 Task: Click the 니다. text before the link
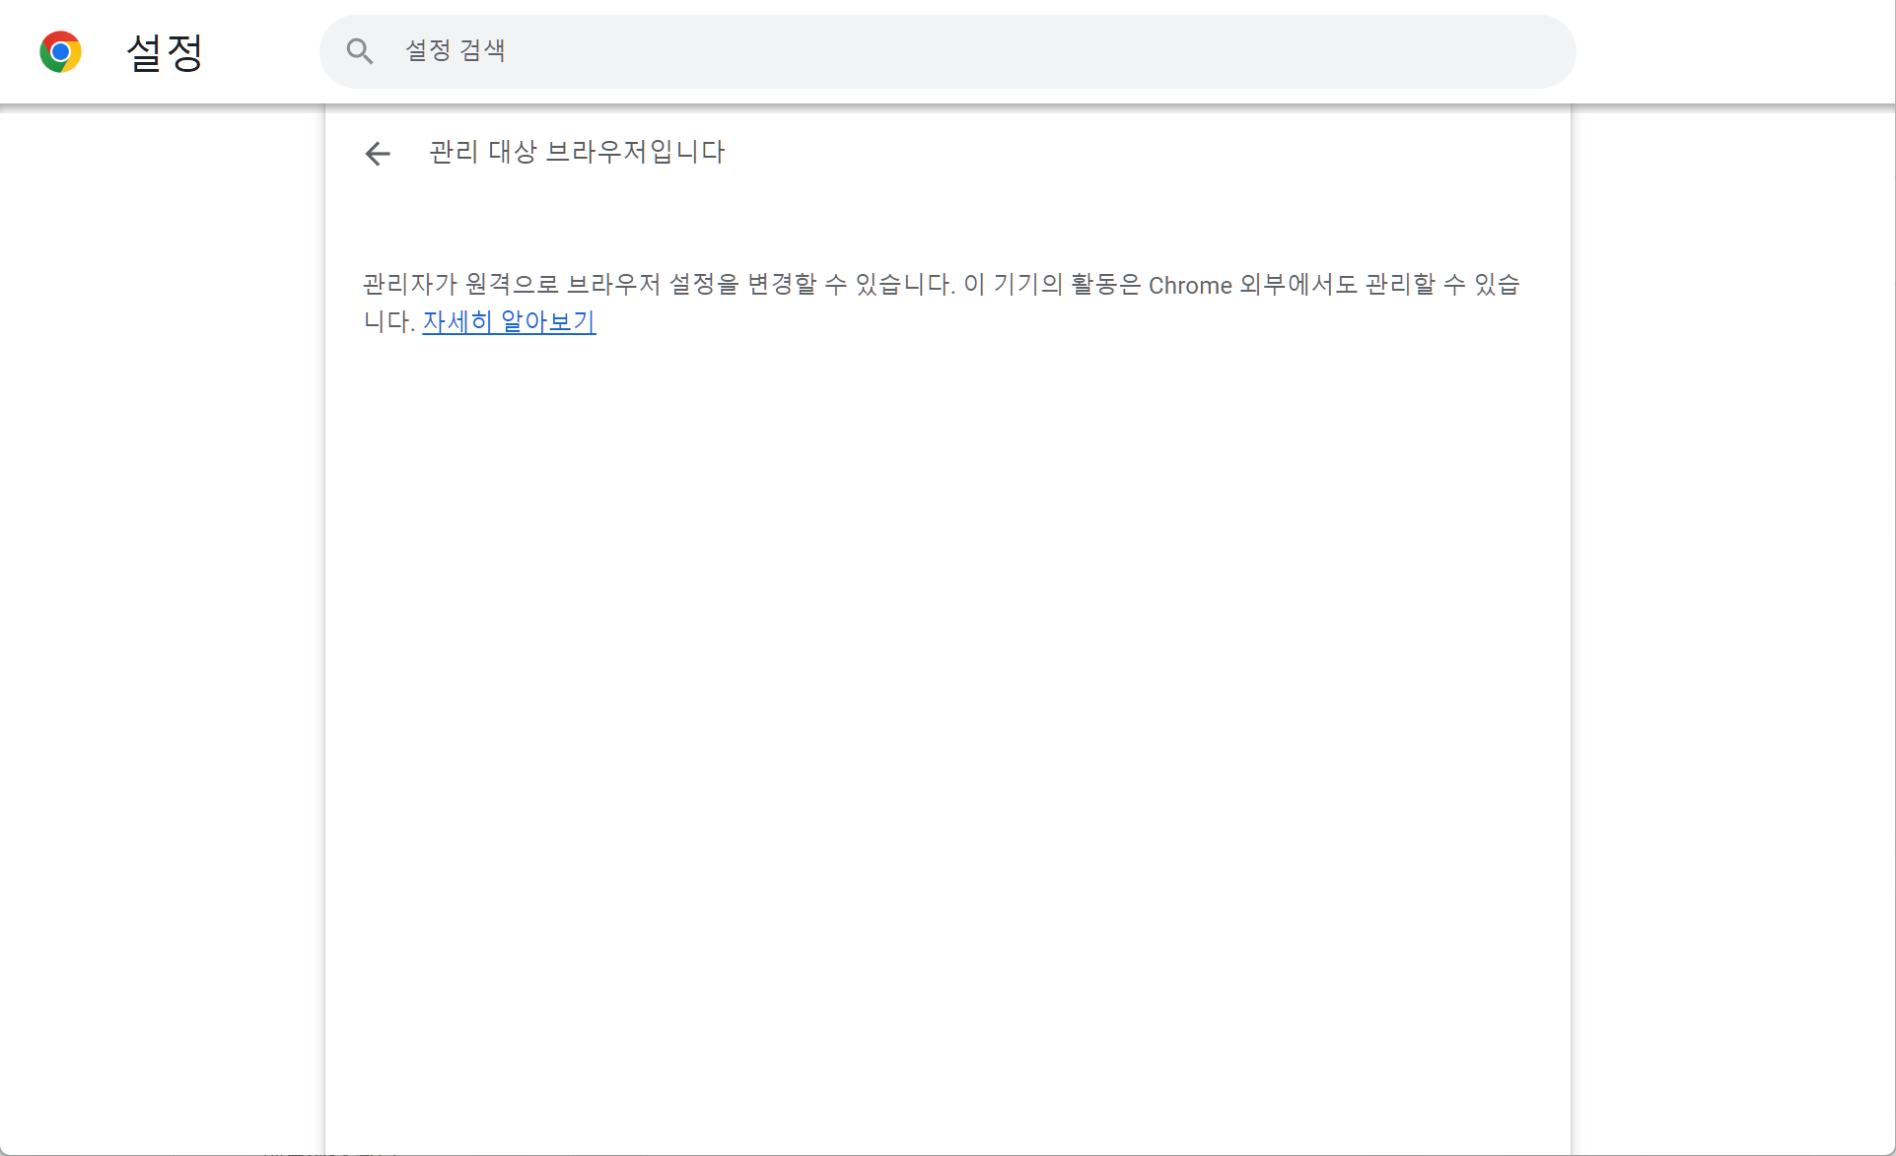(388, 321)
